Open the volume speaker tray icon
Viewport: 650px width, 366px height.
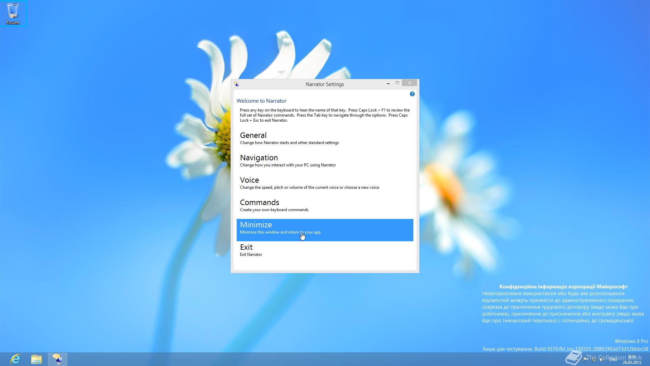(x=602, y=360)
